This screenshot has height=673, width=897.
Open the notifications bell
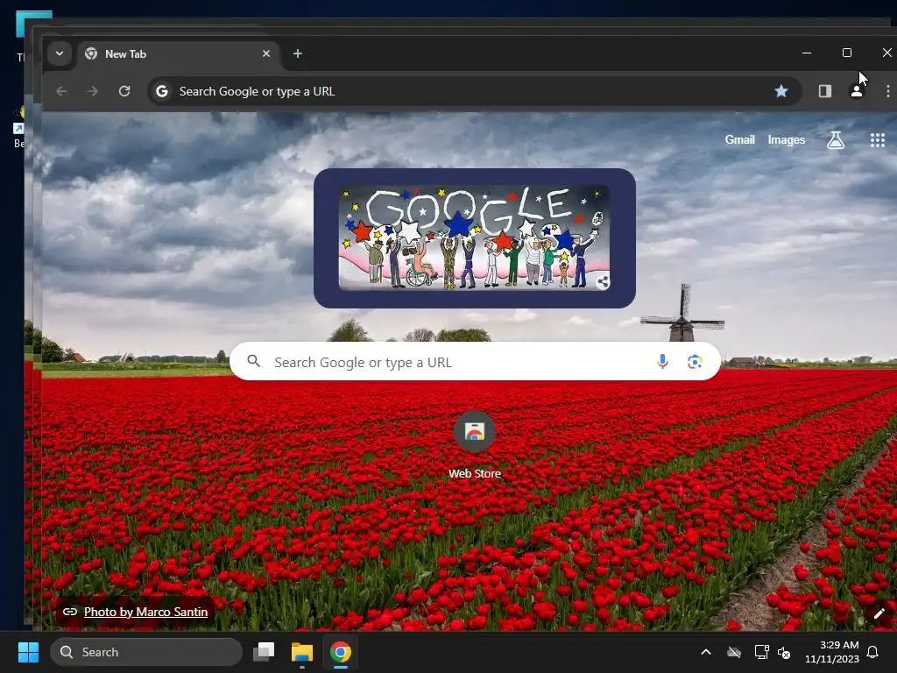(873, 652)
